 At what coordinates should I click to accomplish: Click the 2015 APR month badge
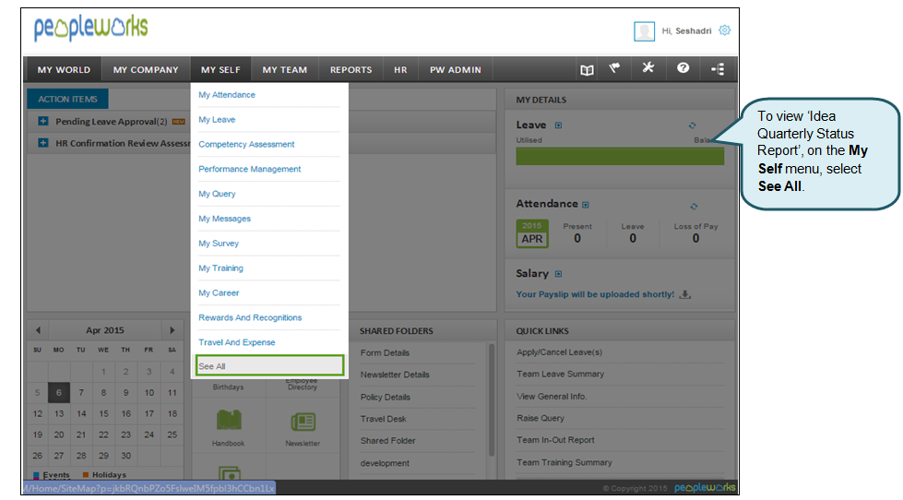tap(532, 233)
